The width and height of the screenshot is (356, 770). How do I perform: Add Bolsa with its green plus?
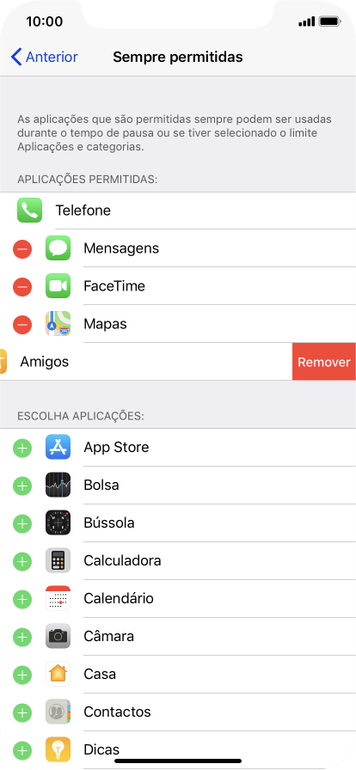[22, 486]
